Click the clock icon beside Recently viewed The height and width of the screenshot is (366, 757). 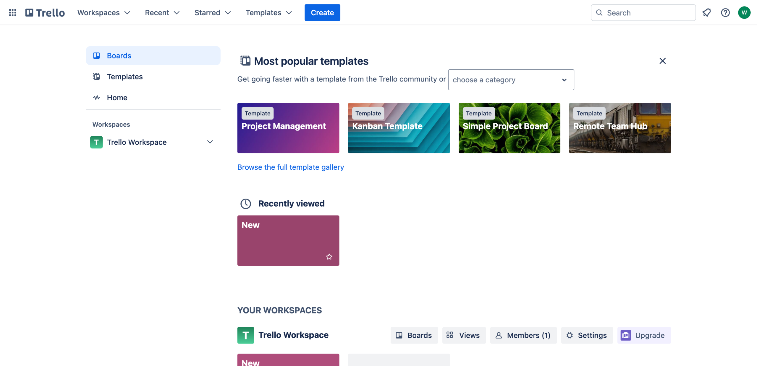tap(245, 204)
